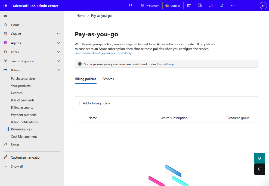
Task: Collapse the Billing navigation section
Action: tap(58, 70)
